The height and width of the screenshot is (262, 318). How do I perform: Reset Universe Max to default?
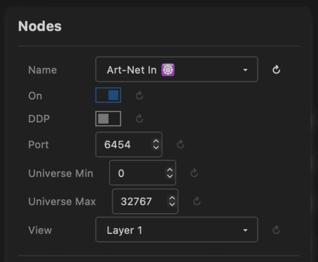click(x=197, y=201)
